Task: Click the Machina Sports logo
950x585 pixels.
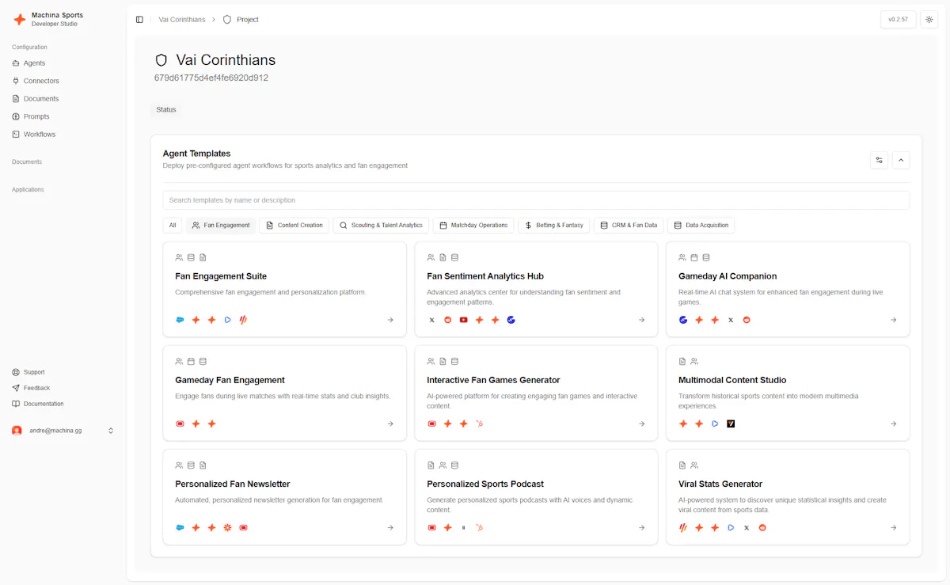Action: (x=20, y=19)
